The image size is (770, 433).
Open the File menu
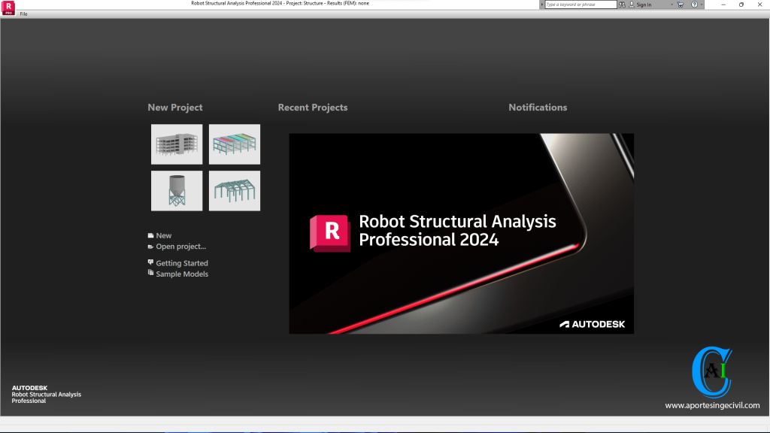point(23,13)
